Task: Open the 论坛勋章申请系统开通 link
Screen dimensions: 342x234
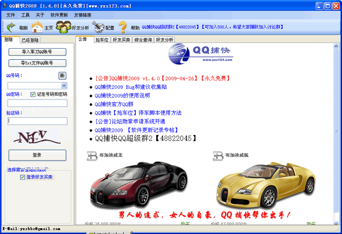Action: point(130,122)
